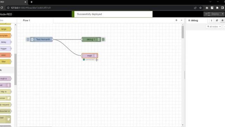The width and height of the screenshot is (225, 127).
Task: Click the mqtt node connected status
Action: tap(89, 60)
